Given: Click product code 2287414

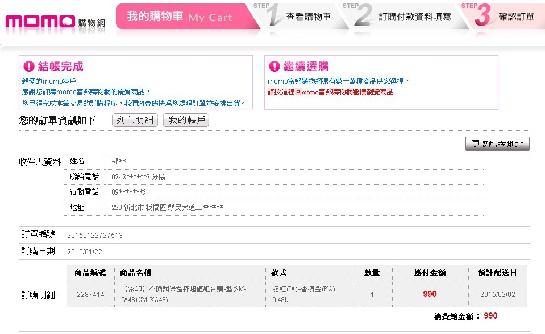Looking at the screenshot, I should (x=90, y=294).
